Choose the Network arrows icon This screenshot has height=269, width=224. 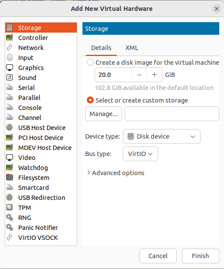click(x=10, y=47)
